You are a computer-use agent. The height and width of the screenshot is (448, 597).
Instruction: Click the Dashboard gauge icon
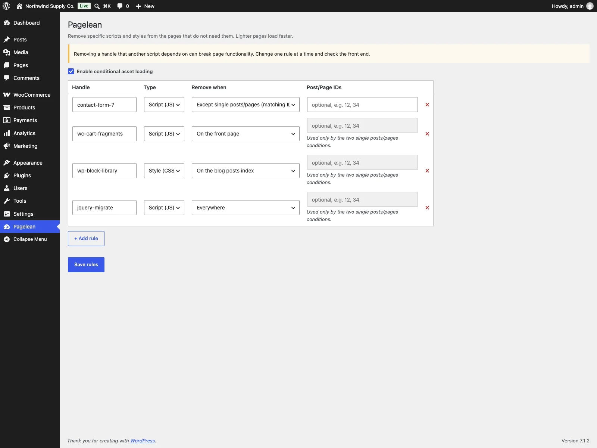coord(7,23)
